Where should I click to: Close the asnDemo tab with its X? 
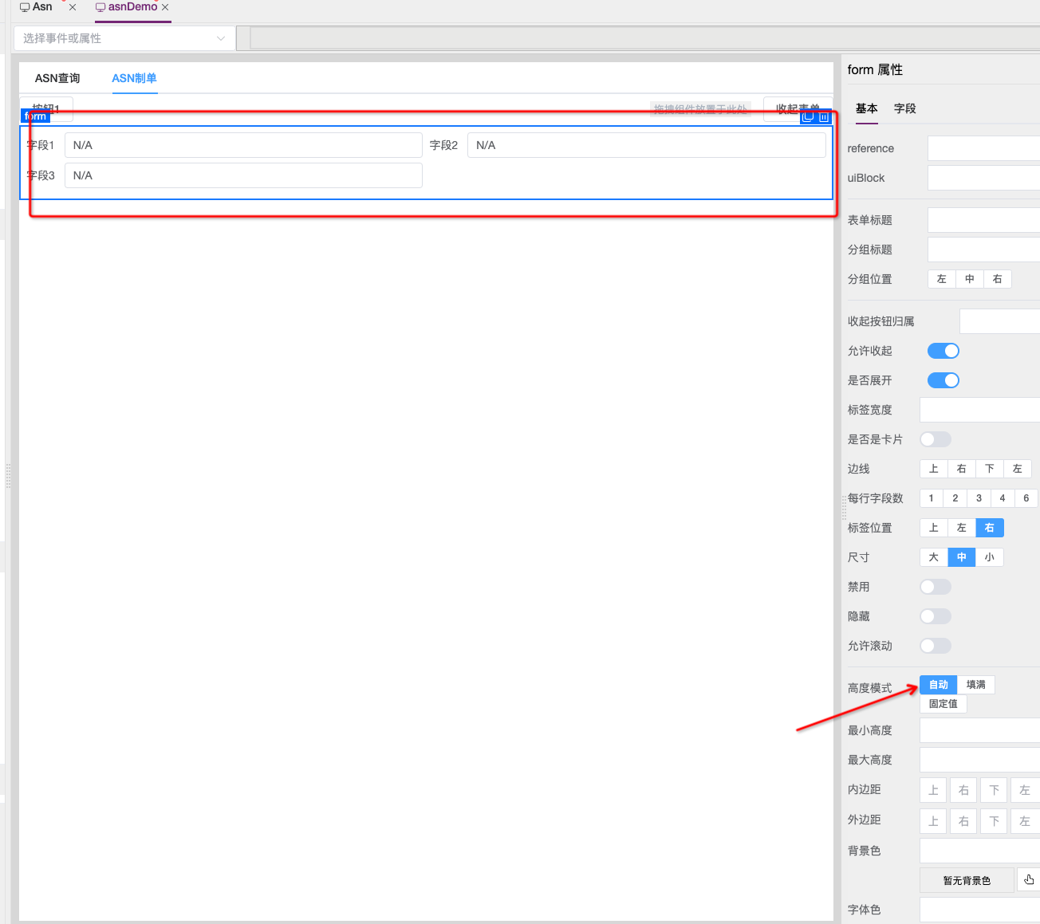pyautogui.click(x=165, y=7)
